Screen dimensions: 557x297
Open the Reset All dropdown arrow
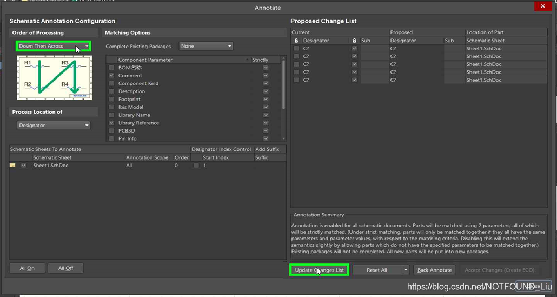click(x=406, y=270)
